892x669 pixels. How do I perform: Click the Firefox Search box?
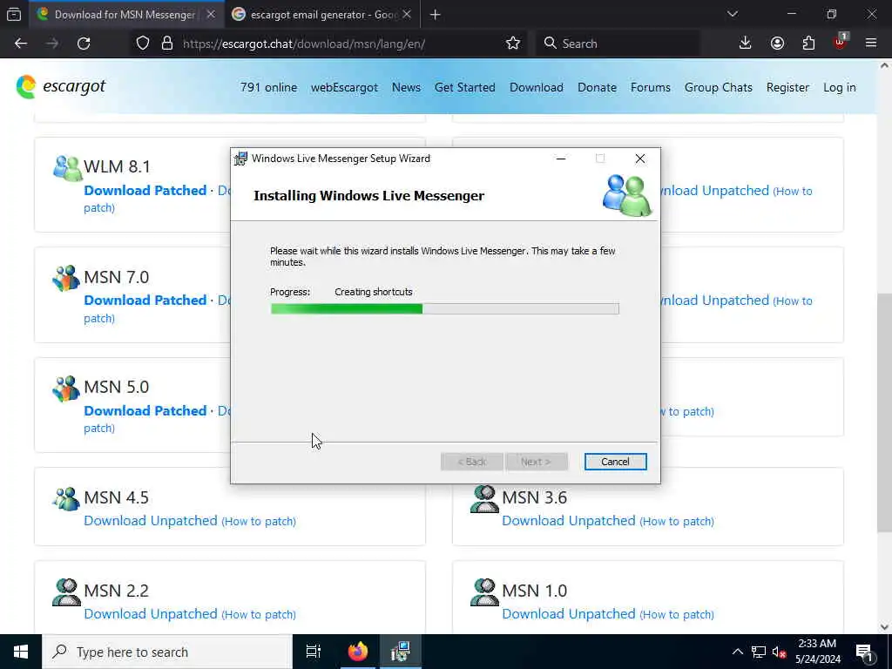tap(618, 44)
